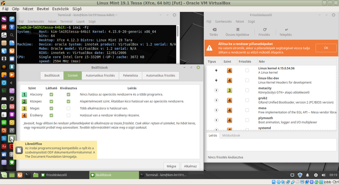
Task: Open the LibreOffice Base database dock icon
Action: pyautogui.click(x=12, y=115)
